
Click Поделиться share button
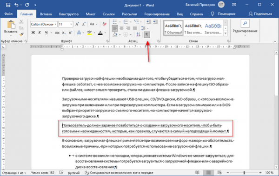pyautogui.click(x=260, y=14)
